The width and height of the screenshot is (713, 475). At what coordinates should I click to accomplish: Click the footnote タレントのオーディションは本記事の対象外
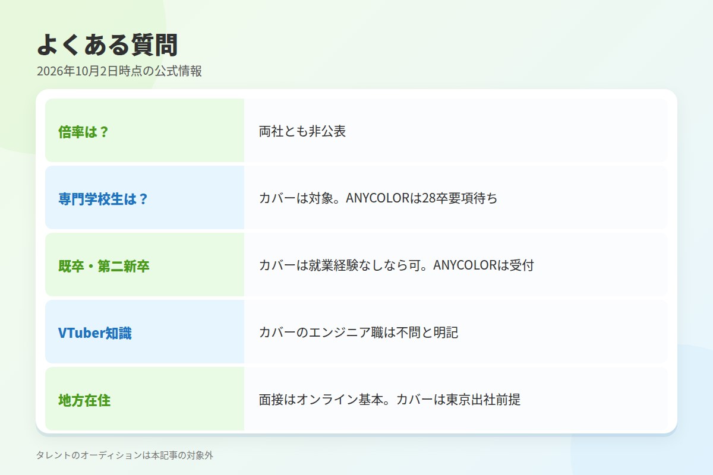pyautogui.click(x=125, y=455)
